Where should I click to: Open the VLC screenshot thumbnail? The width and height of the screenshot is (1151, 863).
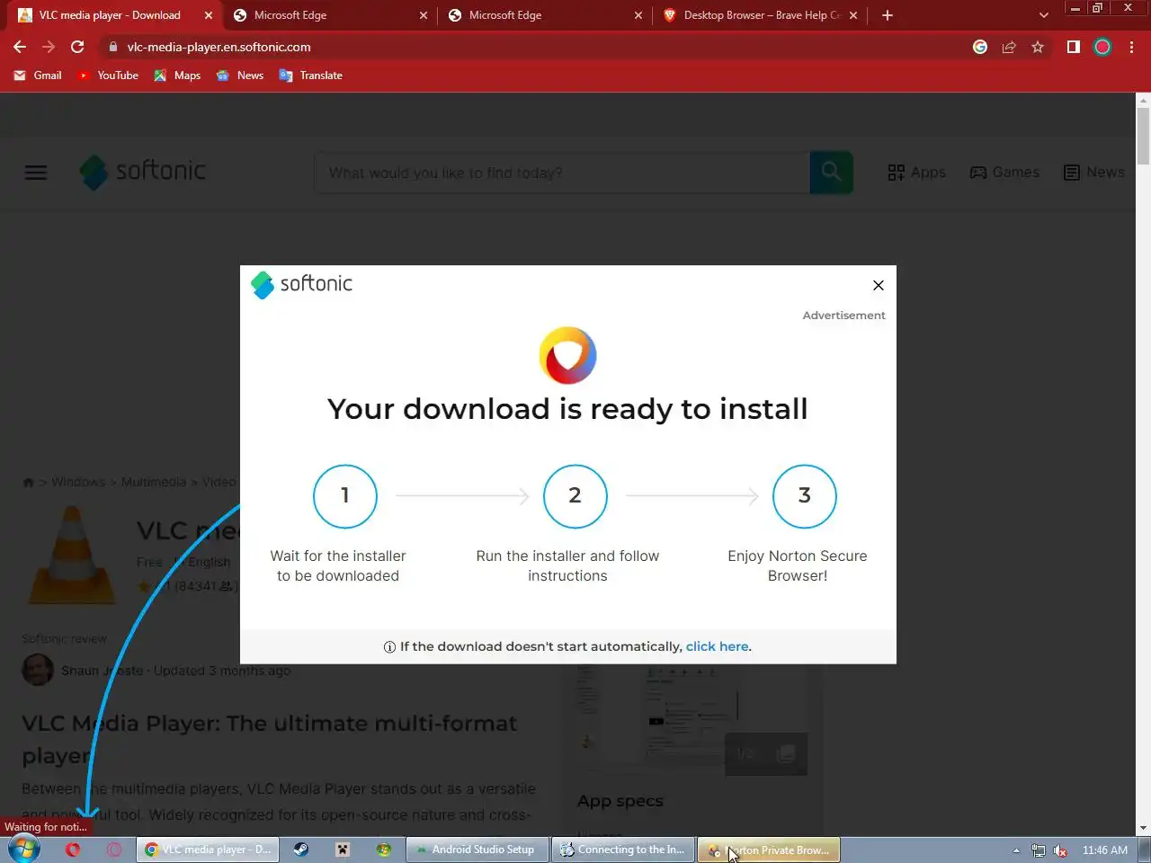tap(692, 719)
